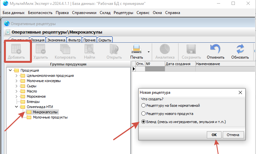Open the Аналитика pie chart tool
The image size is (256, 154).
[x=165, y=49]
